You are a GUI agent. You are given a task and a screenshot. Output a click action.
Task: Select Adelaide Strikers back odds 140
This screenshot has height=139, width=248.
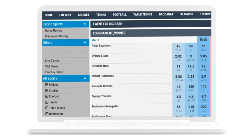point(203,88)
